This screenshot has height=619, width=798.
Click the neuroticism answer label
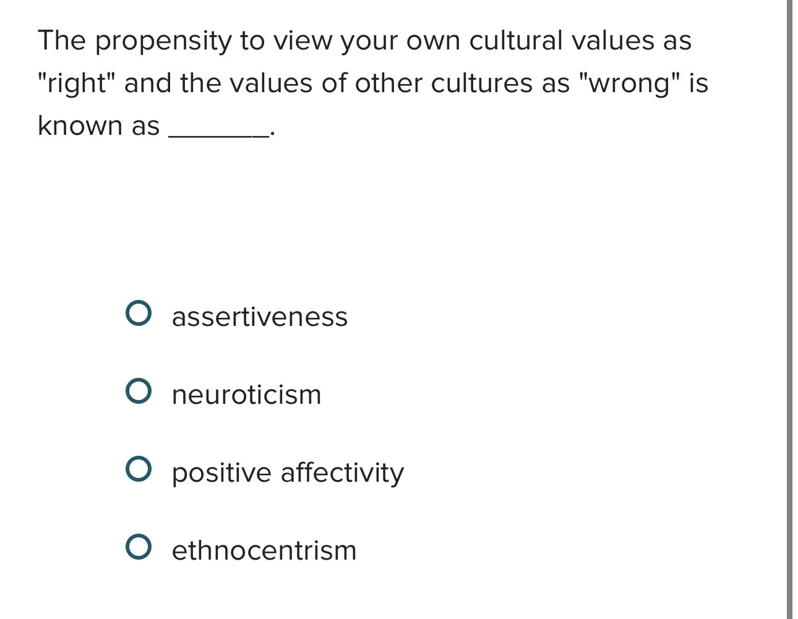coord(246,395)
